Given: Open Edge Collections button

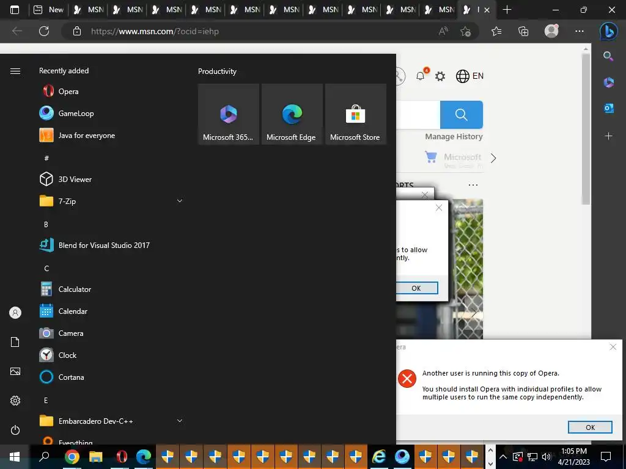Looking at the screenshot, I should (523, 31).
